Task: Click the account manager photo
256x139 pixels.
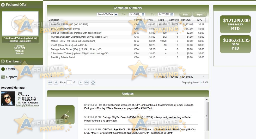Action: 8,99
